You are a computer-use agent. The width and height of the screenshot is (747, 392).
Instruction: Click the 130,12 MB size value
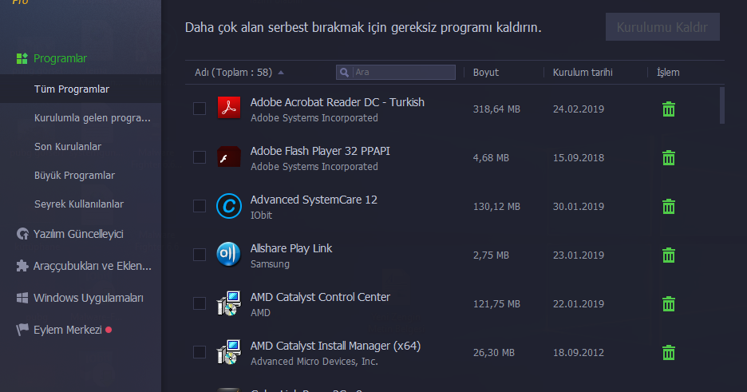[496, 206]
